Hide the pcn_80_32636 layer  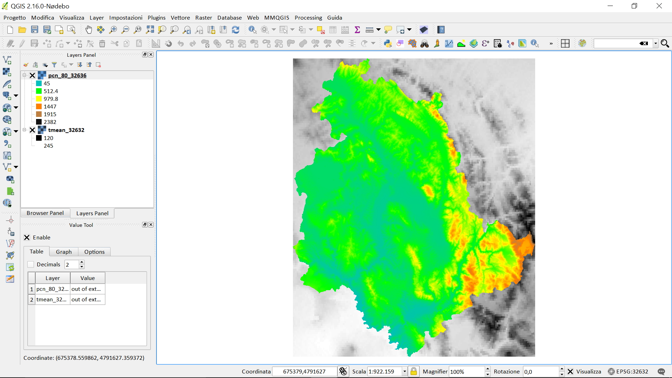pos(33,75)
